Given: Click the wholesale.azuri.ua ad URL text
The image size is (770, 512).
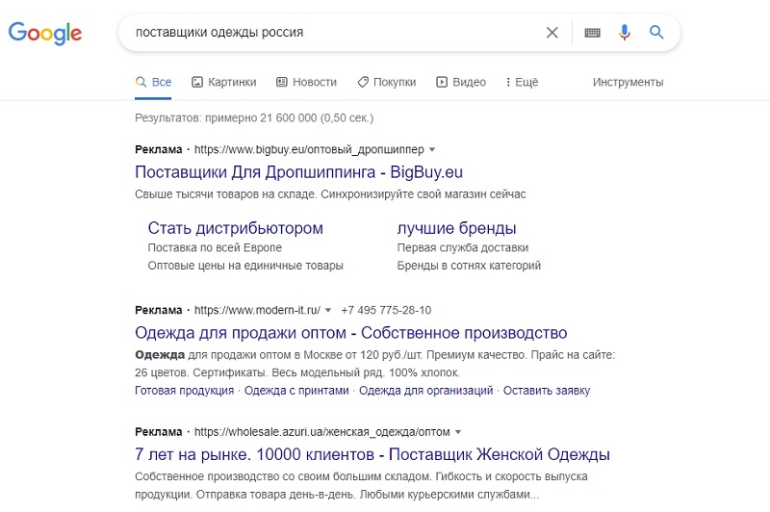Looking at the screenshot, I should [322, 432].
